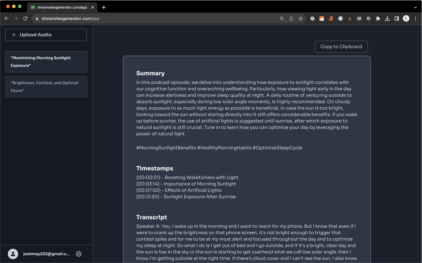422x263 pixels.
Task: Click the gray K extension icon
Action: click(x=340, y=18)
